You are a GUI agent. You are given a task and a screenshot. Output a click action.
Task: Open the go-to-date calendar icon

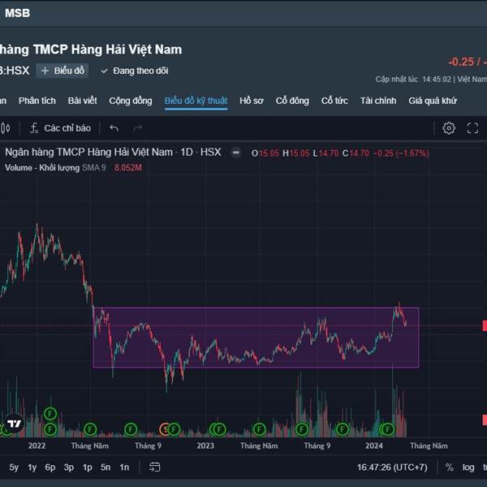[155, 467]
